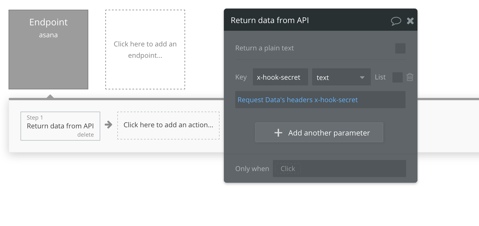Close the Return data from API panel
The width and height of the screenshot is (479, 226).
tap(410, 21)
